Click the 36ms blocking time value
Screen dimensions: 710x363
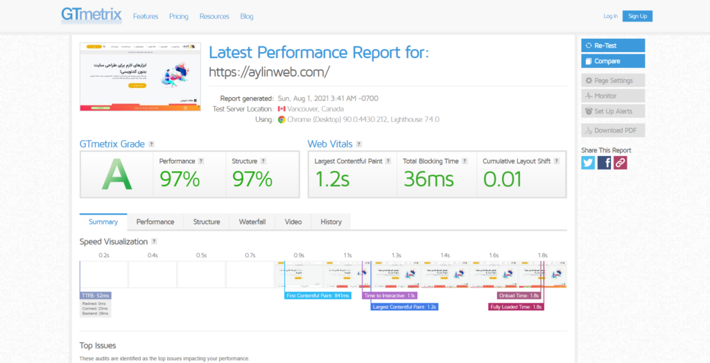point(428,179)
